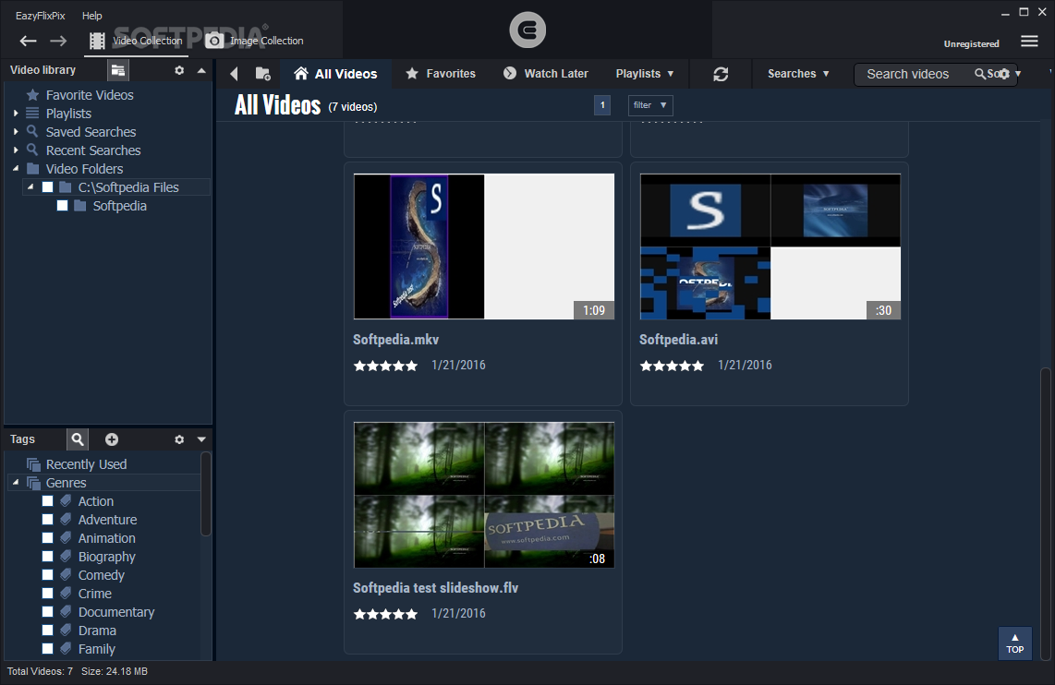This screenshot has height=685, width=1055.
Task: Select the Watch Later tab
Action: pyautogui.click(x=546, y=74)
